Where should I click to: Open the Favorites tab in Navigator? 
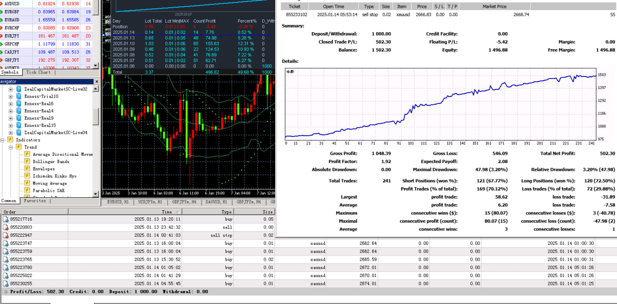tap(35, 201)
